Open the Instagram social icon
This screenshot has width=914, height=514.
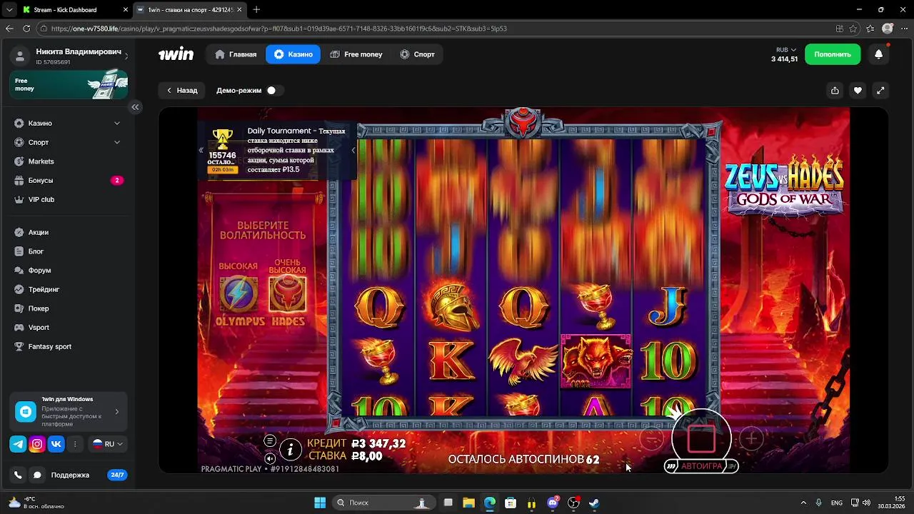(37, 444)
